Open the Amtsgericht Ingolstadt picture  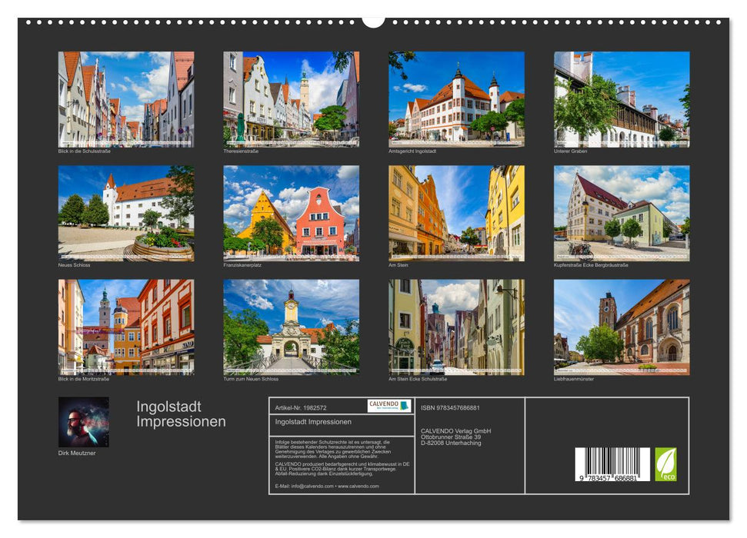pyautogui.click(x=458, y=100)
